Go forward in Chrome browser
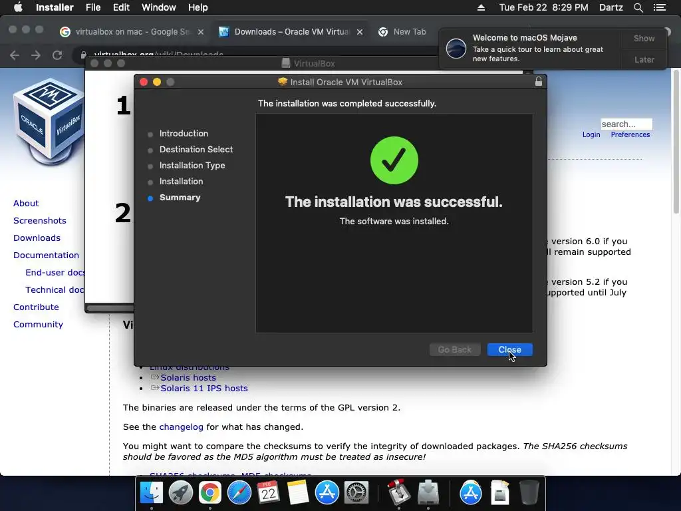The width and height of the screenshot is (681, 511). pos(36,55)
